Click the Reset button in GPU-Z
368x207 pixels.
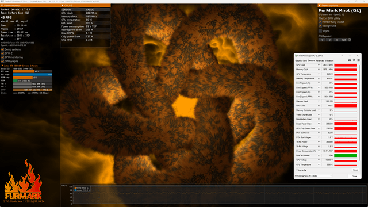[x=355, y=170]
